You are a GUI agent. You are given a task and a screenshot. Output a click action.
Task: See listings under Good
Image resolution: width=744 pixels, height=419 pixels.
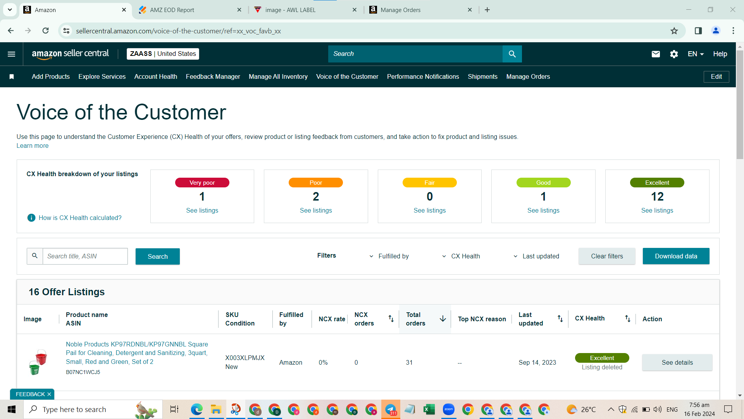[x=543, y=211]
